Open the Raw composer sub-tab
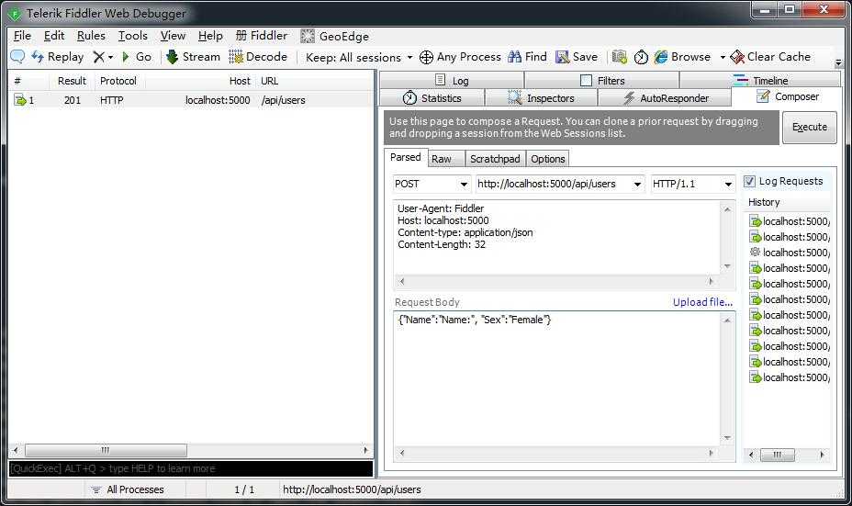The image size is (852, 506). tap(446, 159)
